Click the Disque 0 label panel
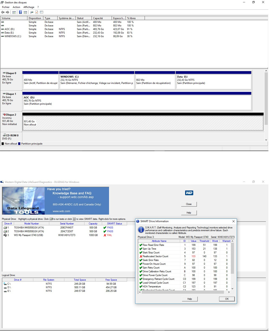271x334 pixels. point(11,80)
